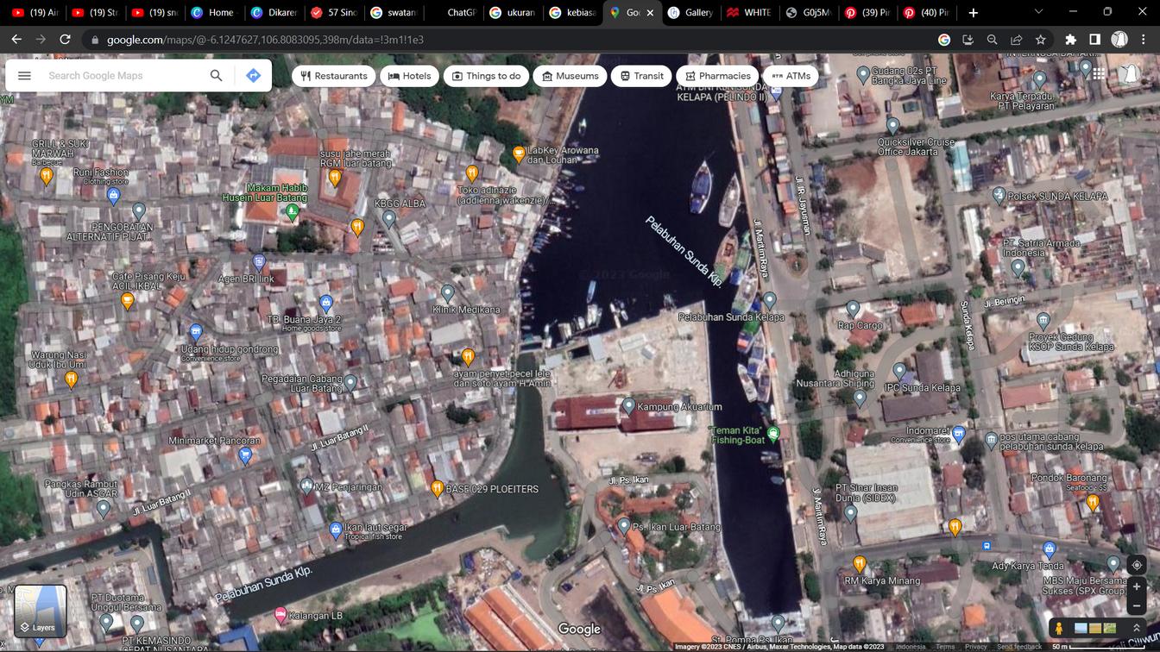Open the Privacy link in map footer
1160x652 pixels.
pyautogui.click(x=975, y=647)
